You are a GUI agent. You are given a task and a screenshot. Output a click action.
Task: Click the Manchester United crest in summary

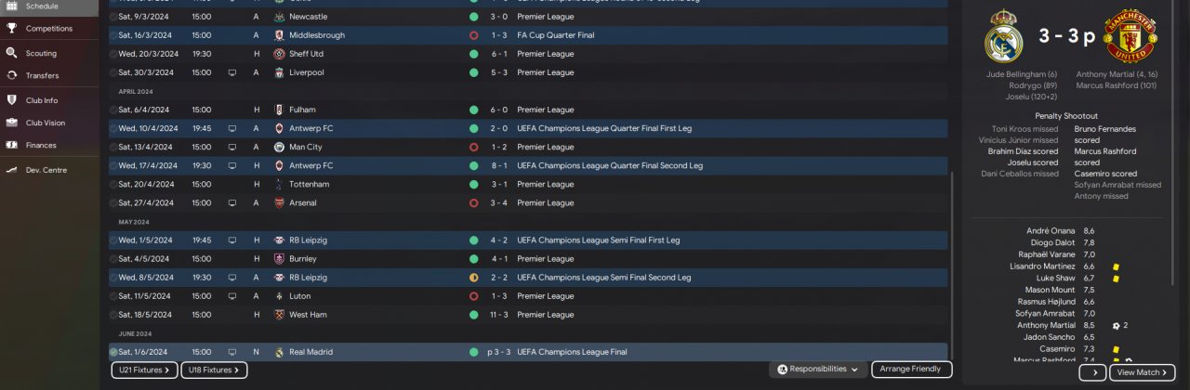(1129, 37)
